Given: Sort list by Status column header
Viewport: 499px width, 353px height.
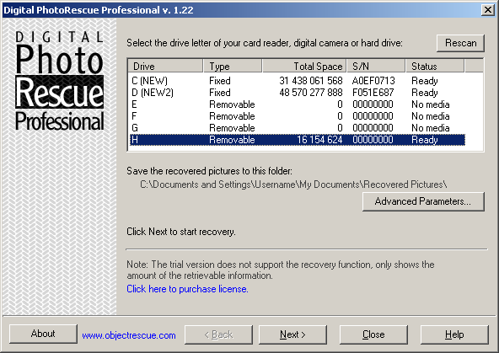Looking at the screenshot, I should pos(435,67).
